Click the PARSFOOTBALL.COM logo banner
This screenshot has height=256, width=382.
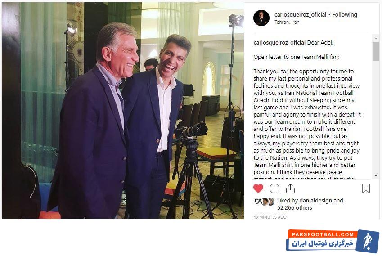click(333, 241)
